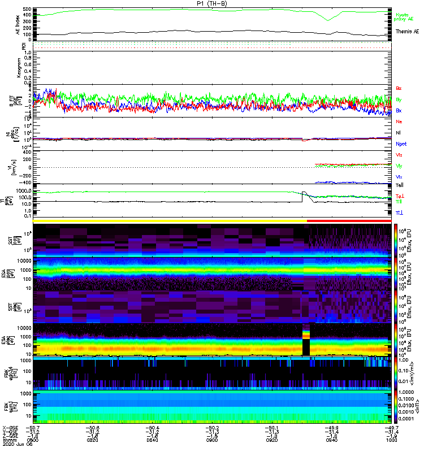Select the blue "Ti⊥" temperature legend label
Viewport: 424px width, 452px height.
[399, 213]
